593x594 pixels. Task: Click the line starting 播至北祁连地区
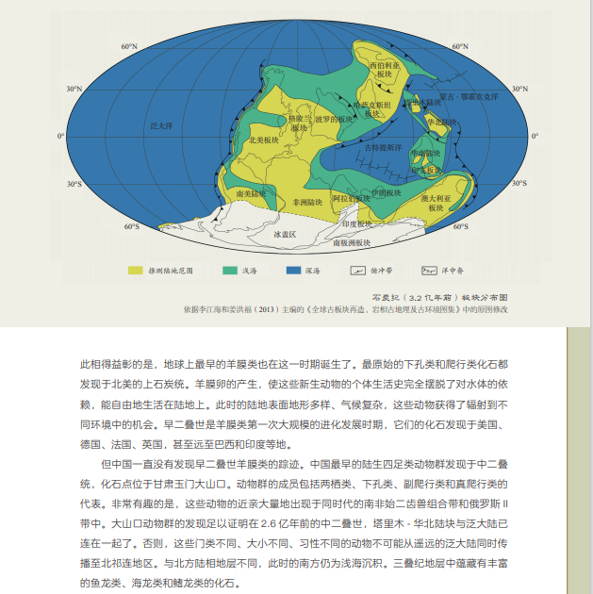pos(294,563)
